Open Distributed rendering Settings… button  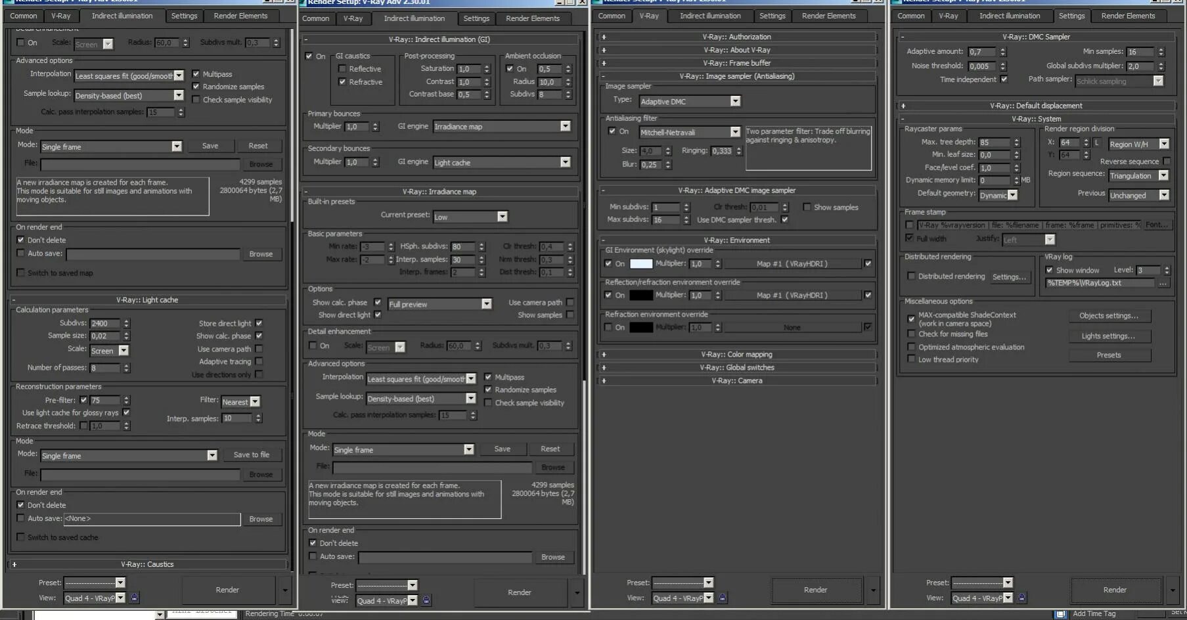click(x=1009, y=277)
